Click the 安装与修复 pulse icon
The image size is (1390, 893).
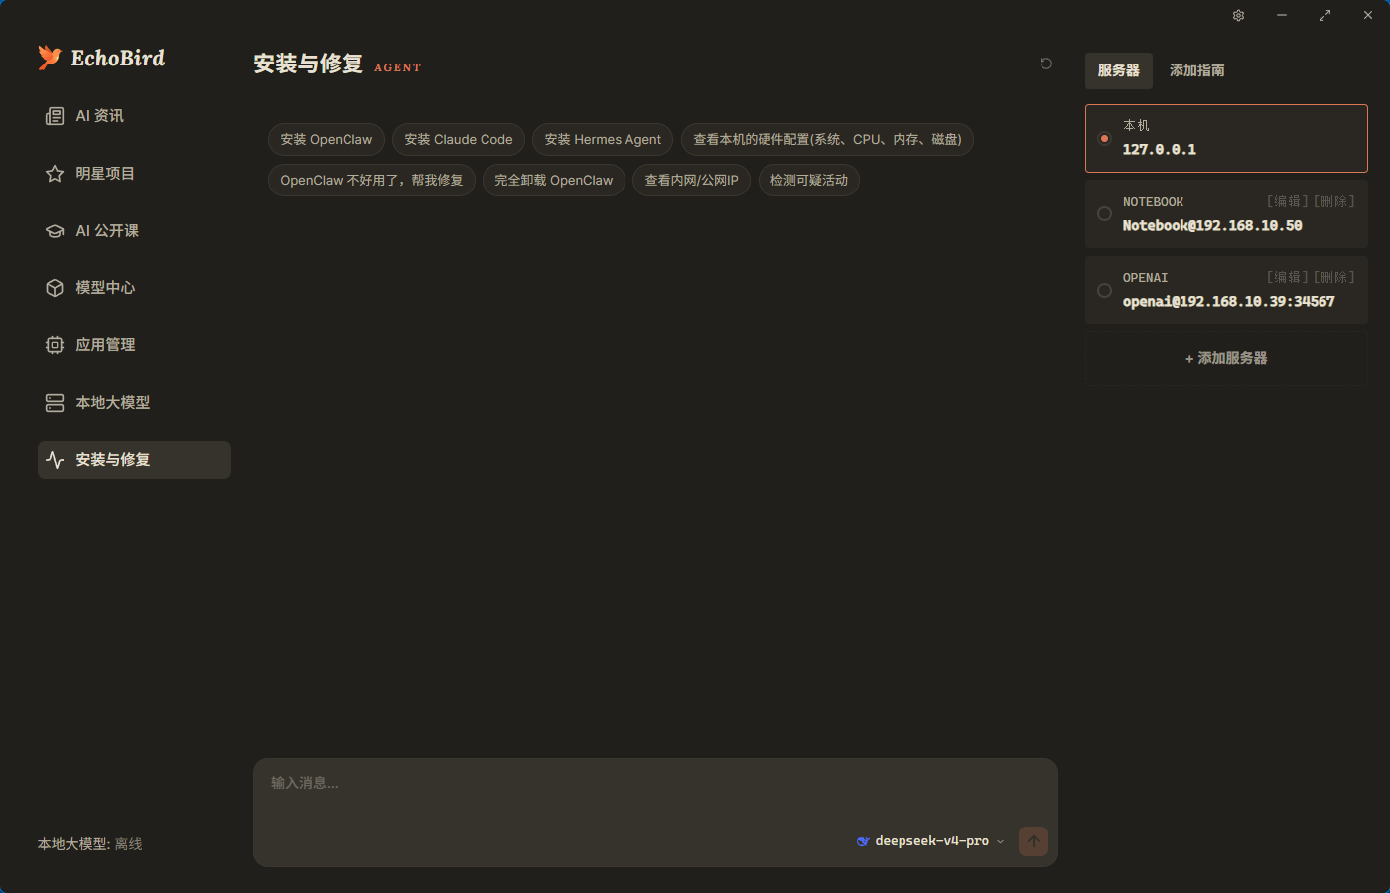55,460
